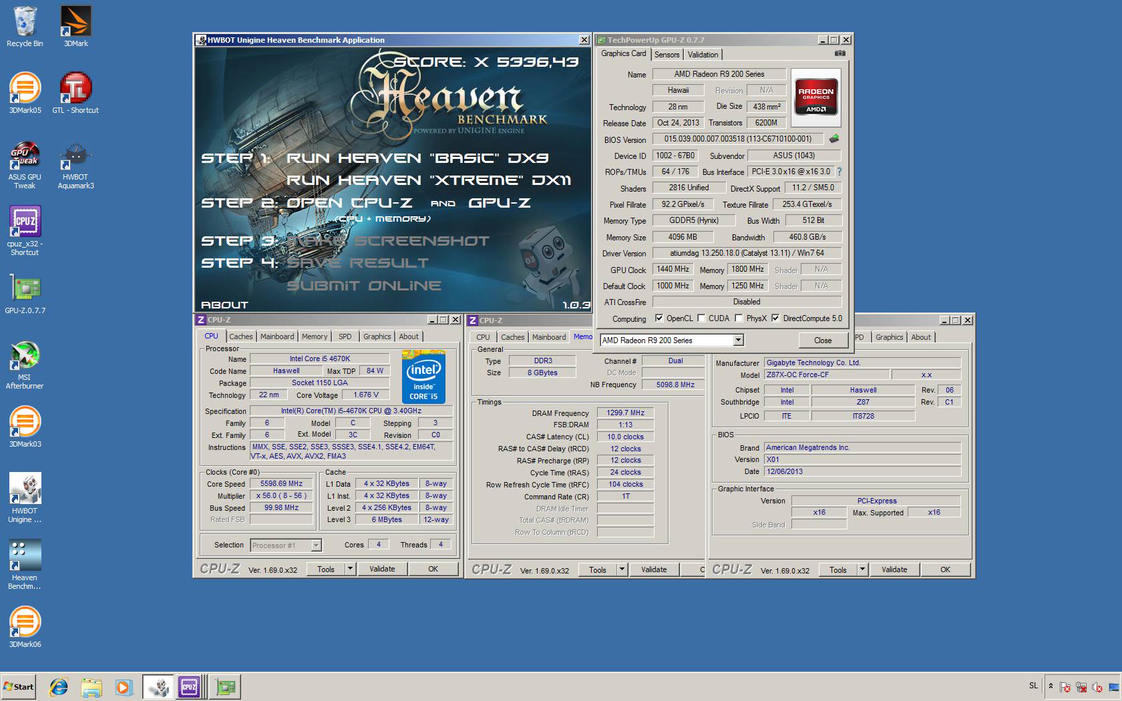Click the Core Speed value 5598.69 MHz
The width and height of the screenshot is (1122, 701).
pyautogui.click(x=281, y=484)
